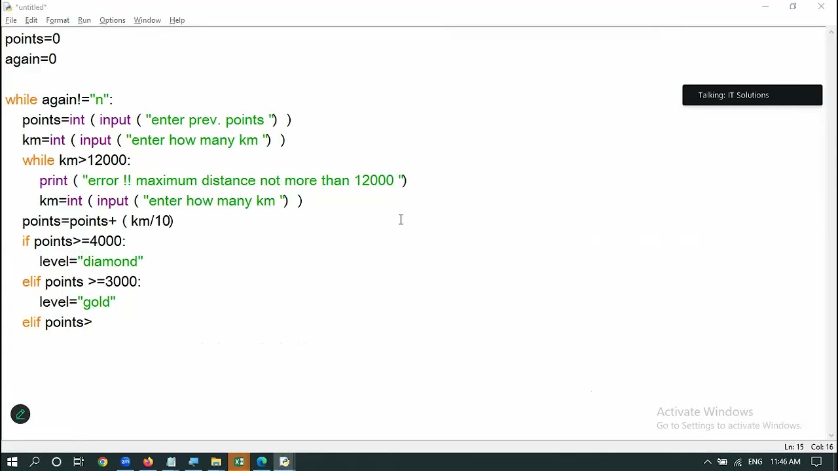Viewport: 838px width, 471px height.
Task: Click the ENG language indicator
Action: tap(755, 462)
